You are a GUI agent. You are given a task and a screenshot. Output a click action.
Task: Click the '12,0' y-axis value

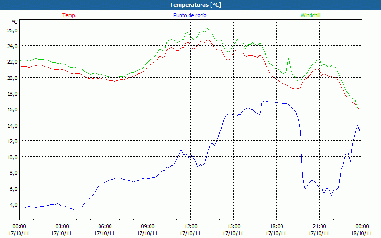[x=12, y=141]
